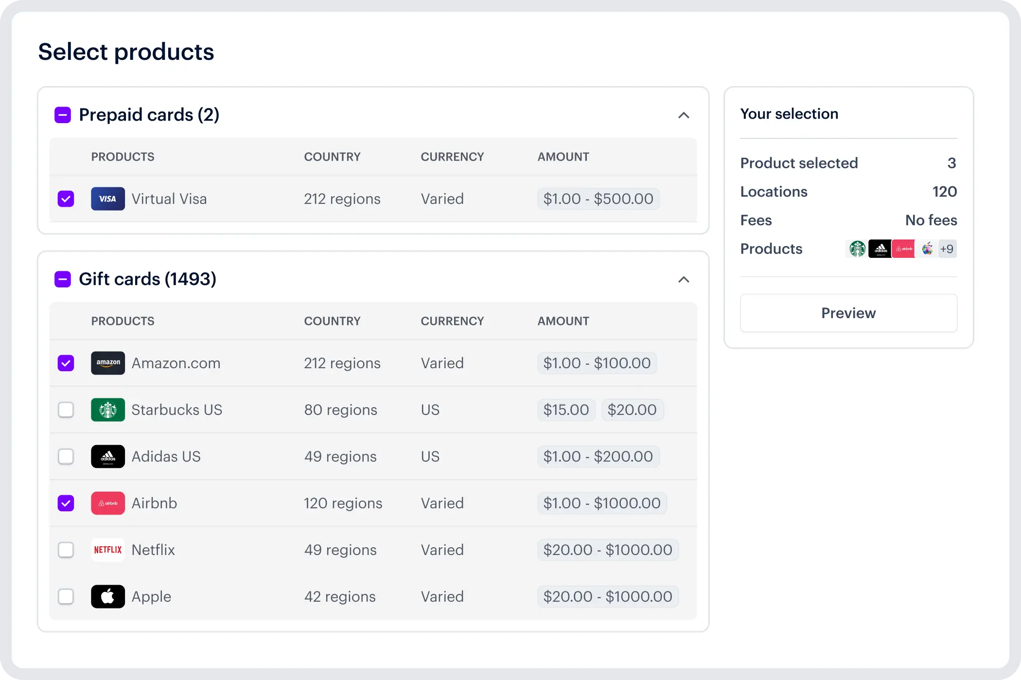The width and height of the screenshot is (1021, 680).
Task: Toggle all Prepaid cards selection checkbox
Action: pos(63,115)
